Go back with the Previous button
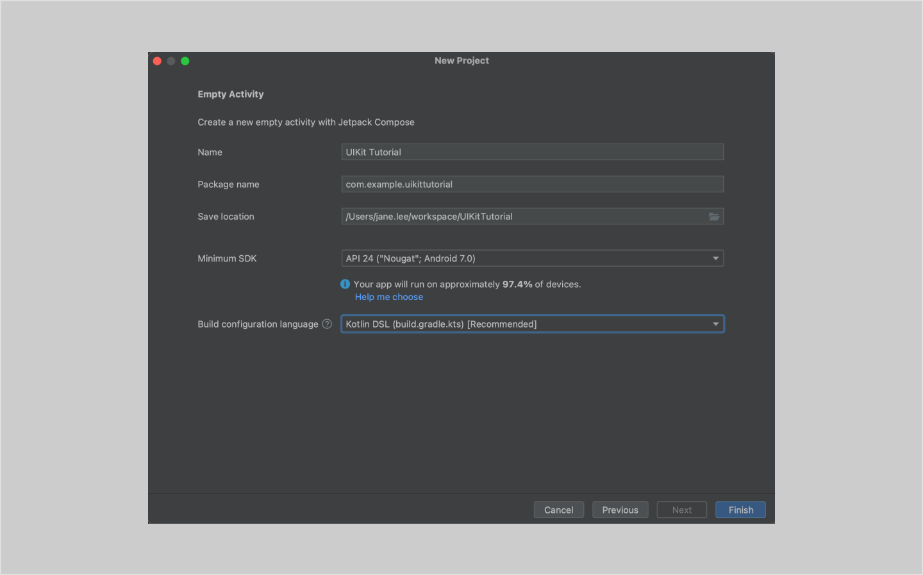923x575 pixels. coord(620,510)
